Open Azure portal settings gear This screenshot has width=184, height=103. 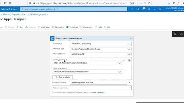click(149, 9)
